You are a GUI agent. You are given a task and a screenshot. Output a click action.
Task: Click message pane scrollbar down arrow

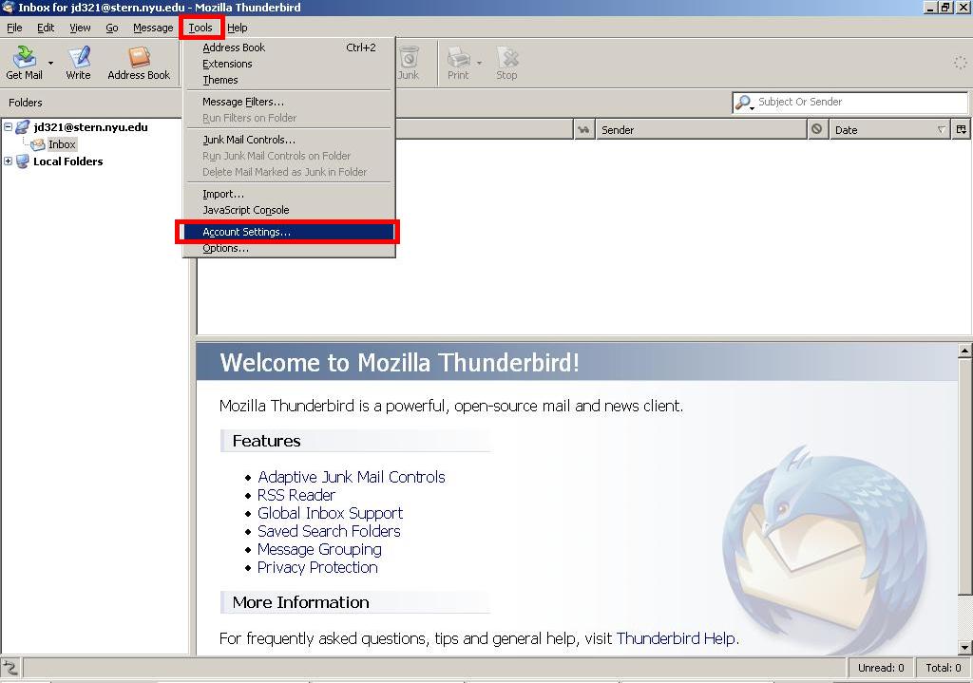point(965,648)
